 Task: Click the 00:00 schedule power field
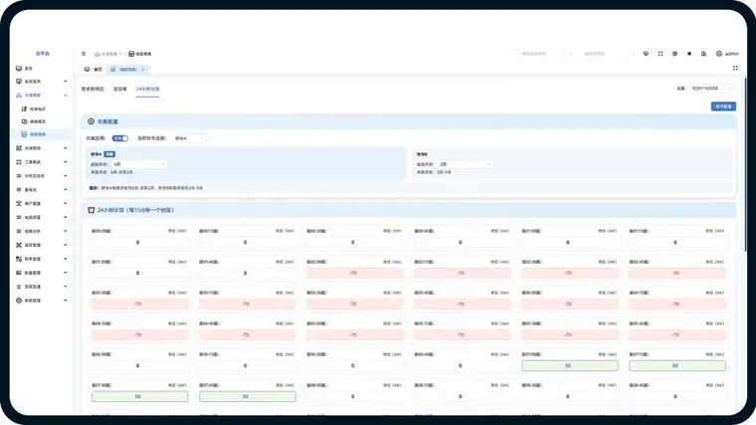tap(139, 243)
